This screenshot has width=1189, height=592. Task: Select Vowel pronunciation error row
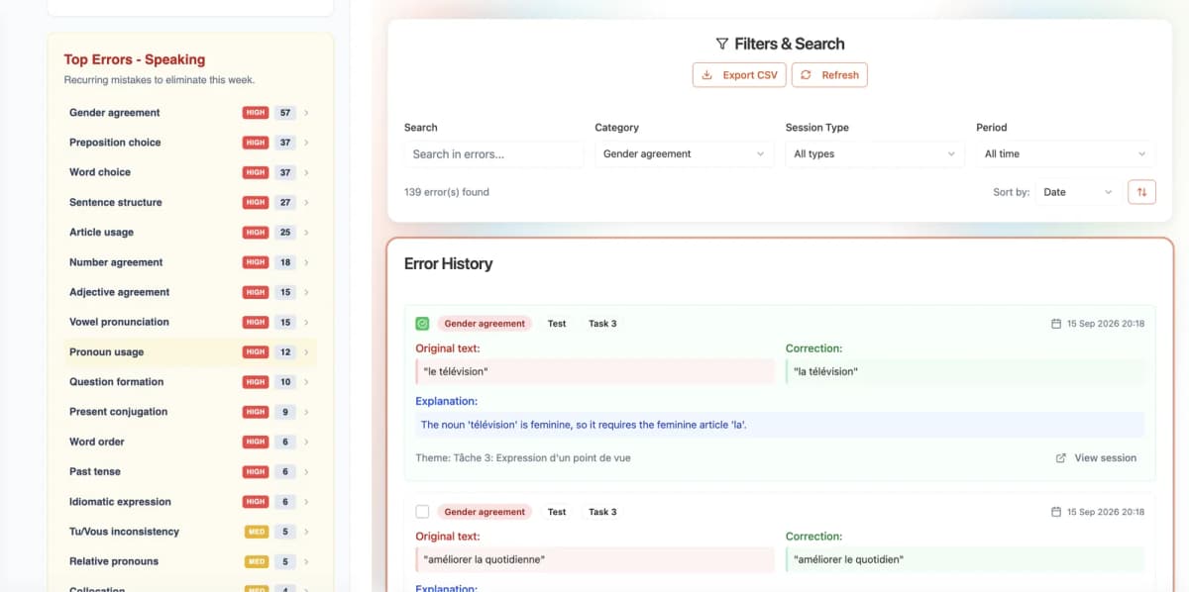190,322
